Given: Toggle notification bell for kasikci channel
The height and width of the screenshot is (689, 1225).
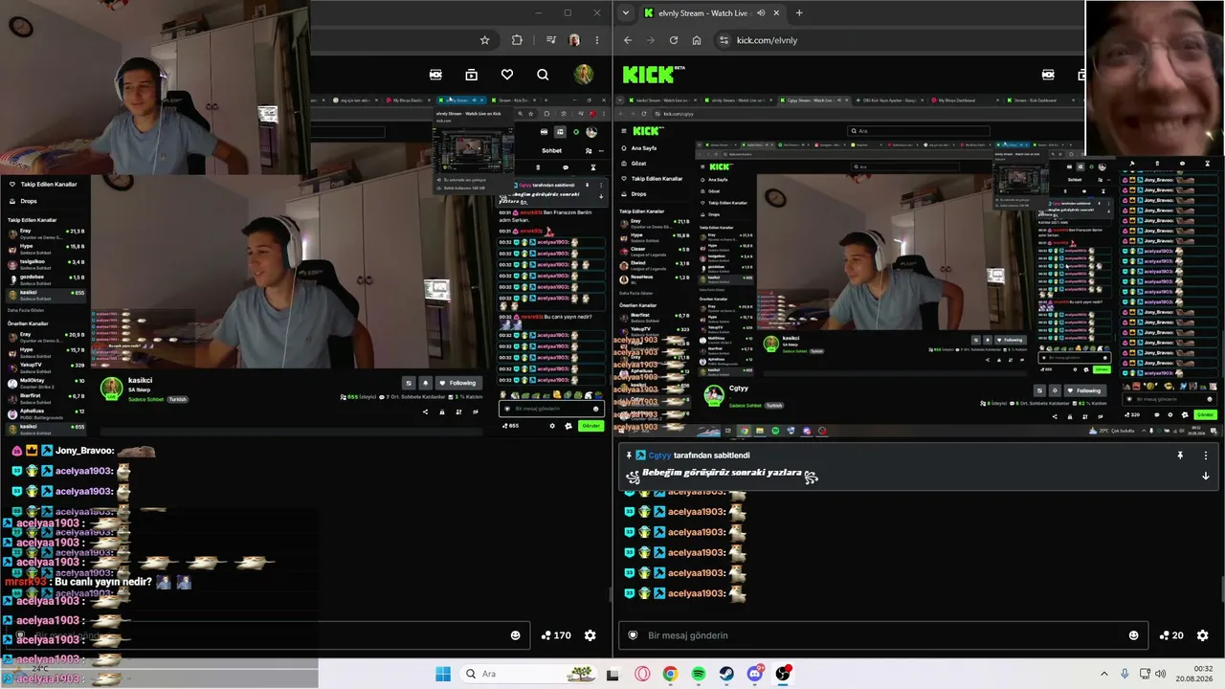Looking at the screenshot, I should coord(426,383).
